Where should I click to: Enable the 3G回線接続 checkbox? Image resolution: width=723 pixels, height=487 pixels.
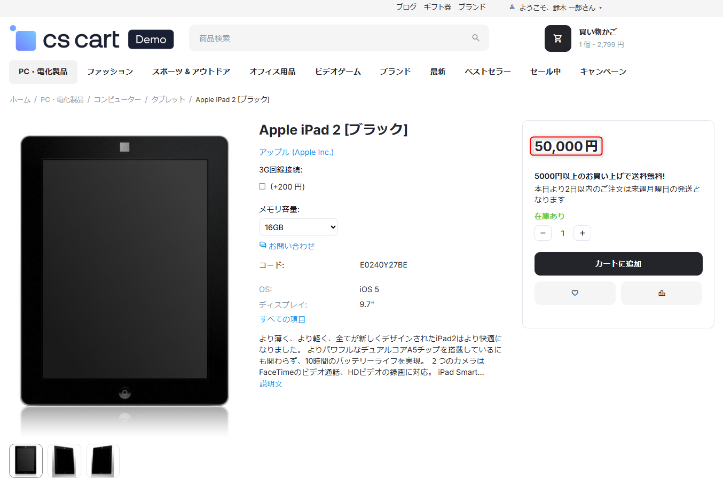point(262,186)
